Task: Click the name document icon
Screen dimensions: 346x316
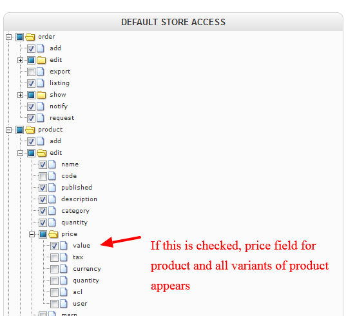Action: click(x=52, y=164)
